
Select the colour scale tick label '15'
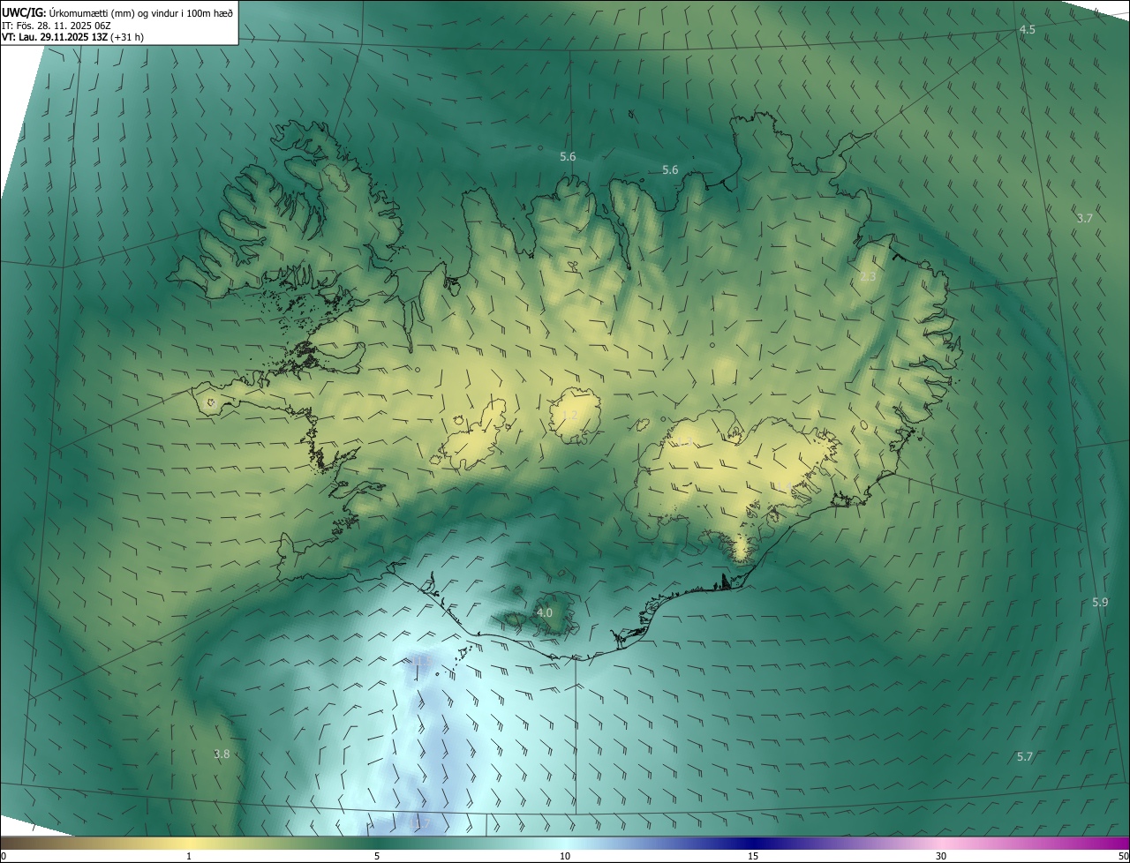753,857
